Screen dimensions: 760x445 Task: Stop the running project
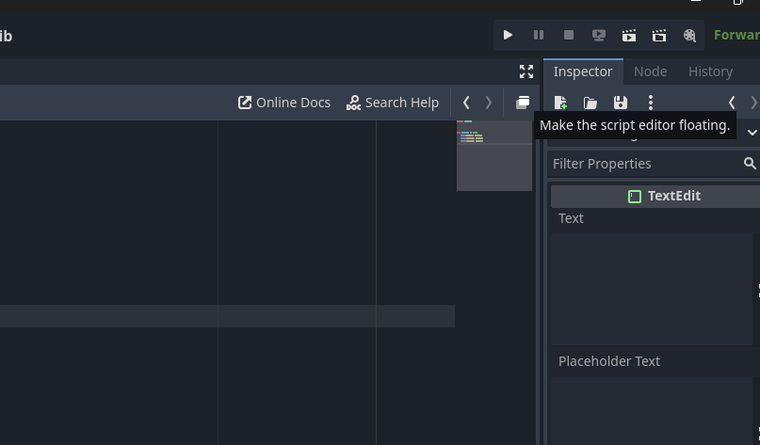coord(569,36)
